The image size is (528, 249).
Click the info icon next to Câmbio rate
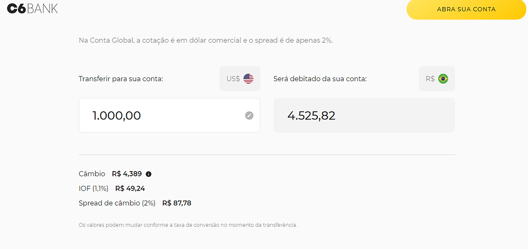coord(148,174)
